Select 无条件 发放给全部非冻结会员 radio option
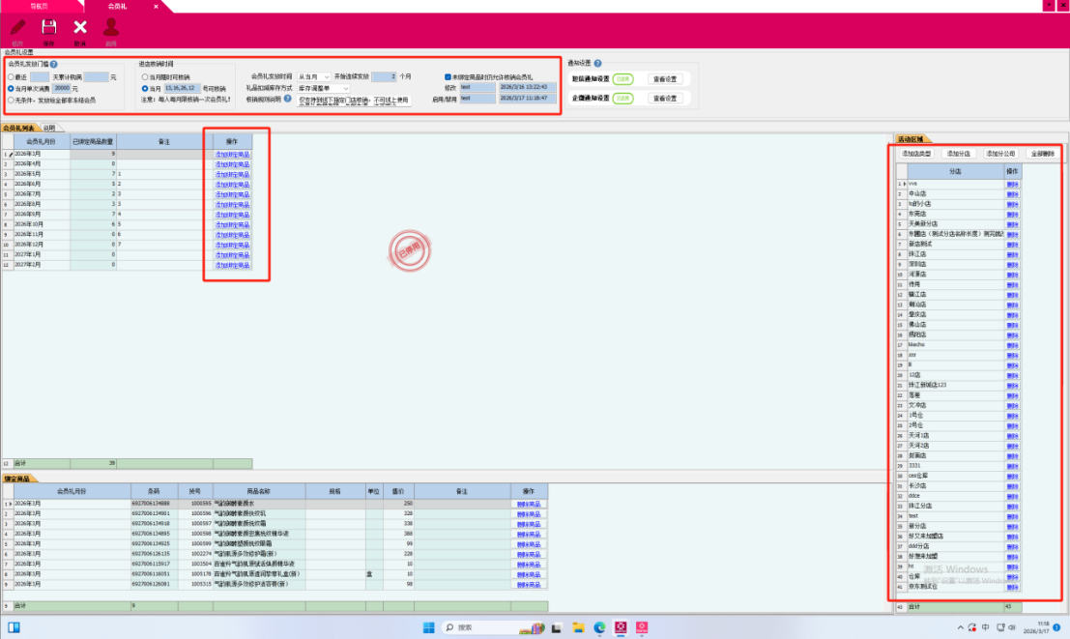This screenshot has height=639, width=1070. [11, 100]
